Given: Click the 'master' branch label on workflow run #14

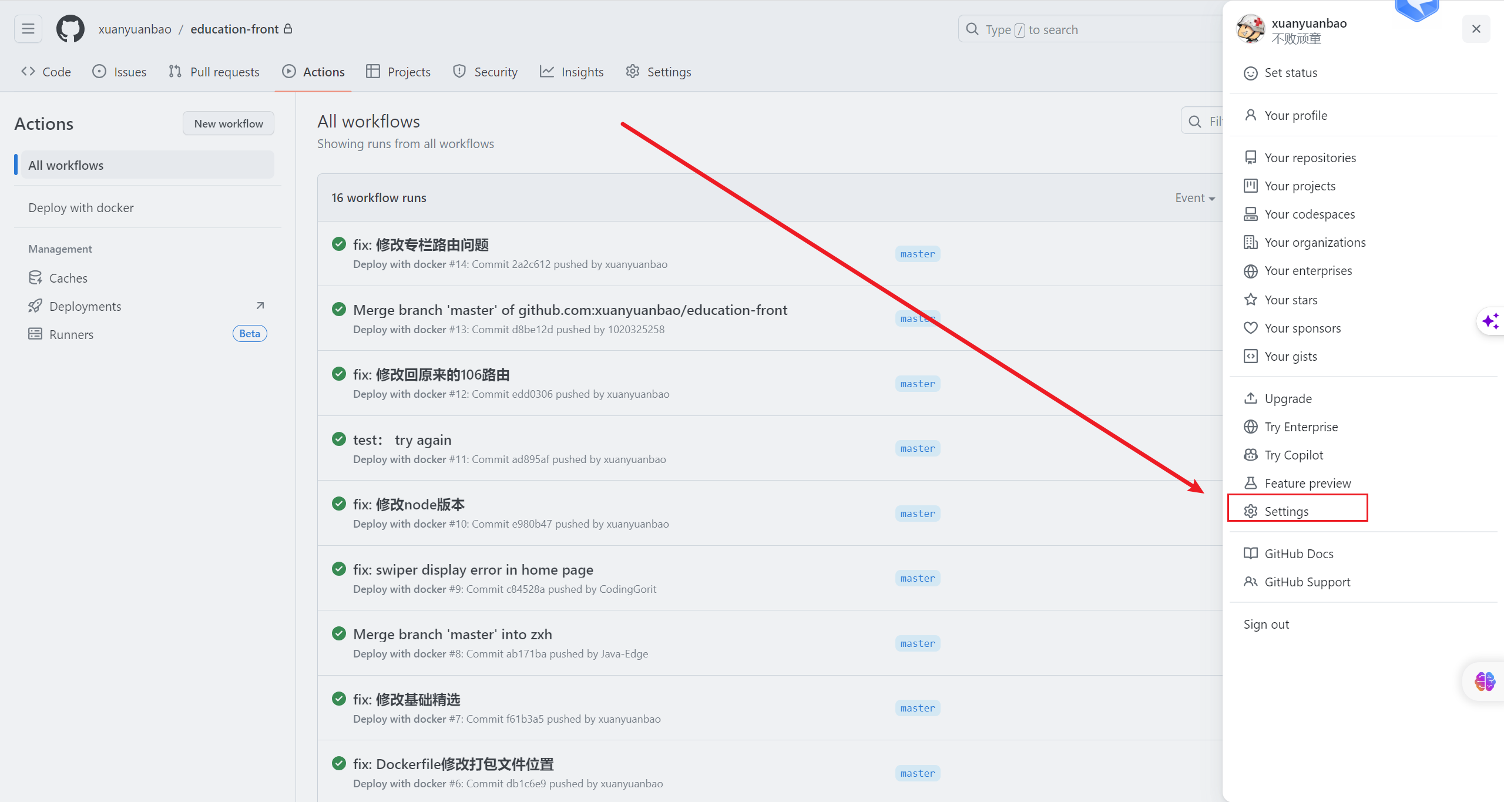Looking at the screenshot, I should [x=917, y=253].
